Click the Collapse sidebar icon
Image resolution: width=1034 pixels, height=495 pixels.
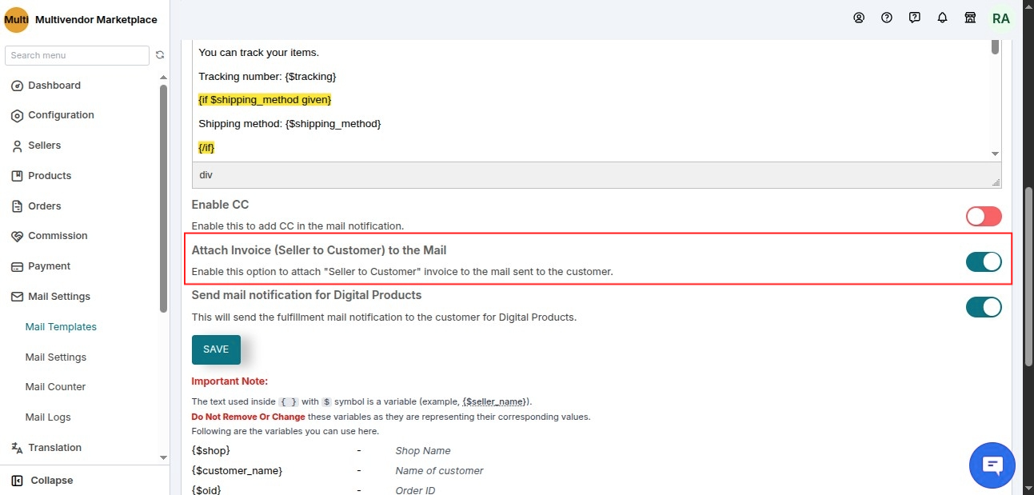(x=17, y=481)
